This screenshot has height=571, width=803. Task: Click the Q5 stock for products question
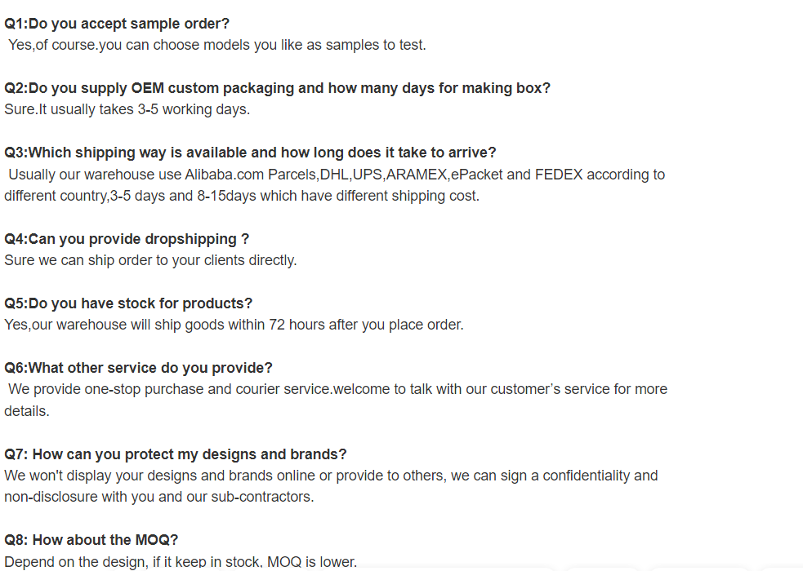128,303
